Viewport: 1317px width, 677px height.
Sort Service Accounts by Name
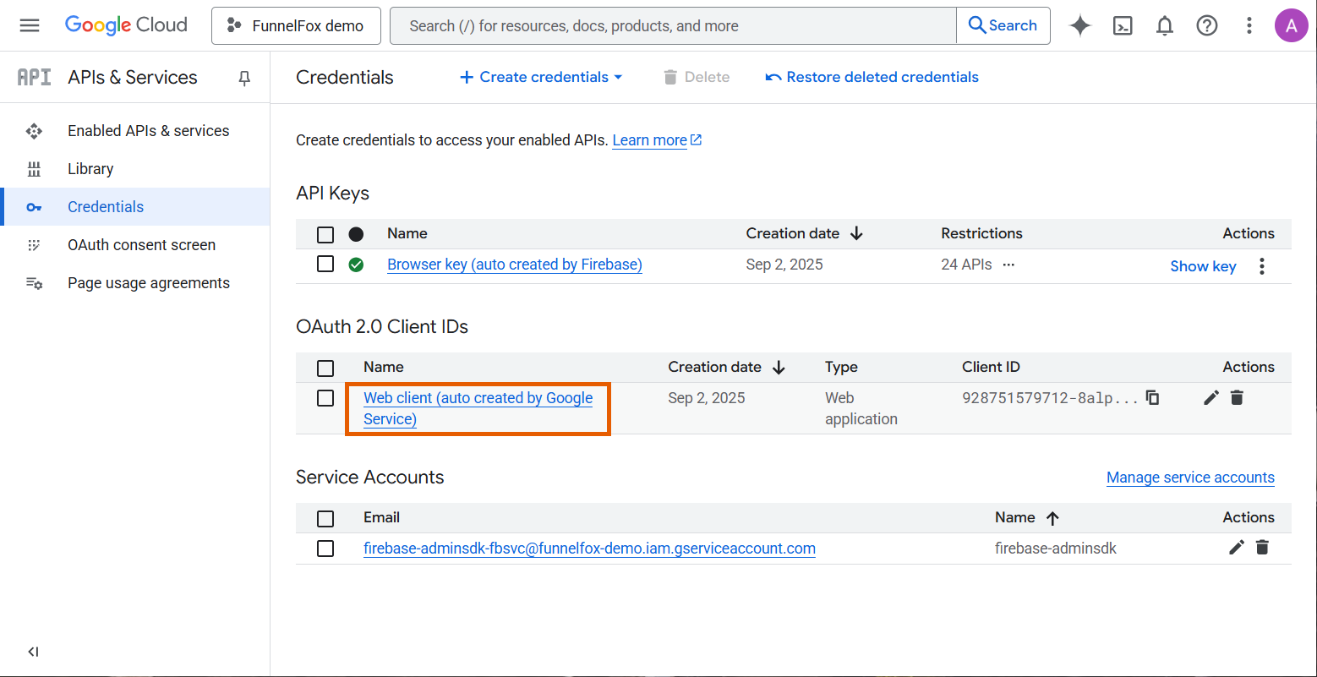click(x=1027, y=517)
